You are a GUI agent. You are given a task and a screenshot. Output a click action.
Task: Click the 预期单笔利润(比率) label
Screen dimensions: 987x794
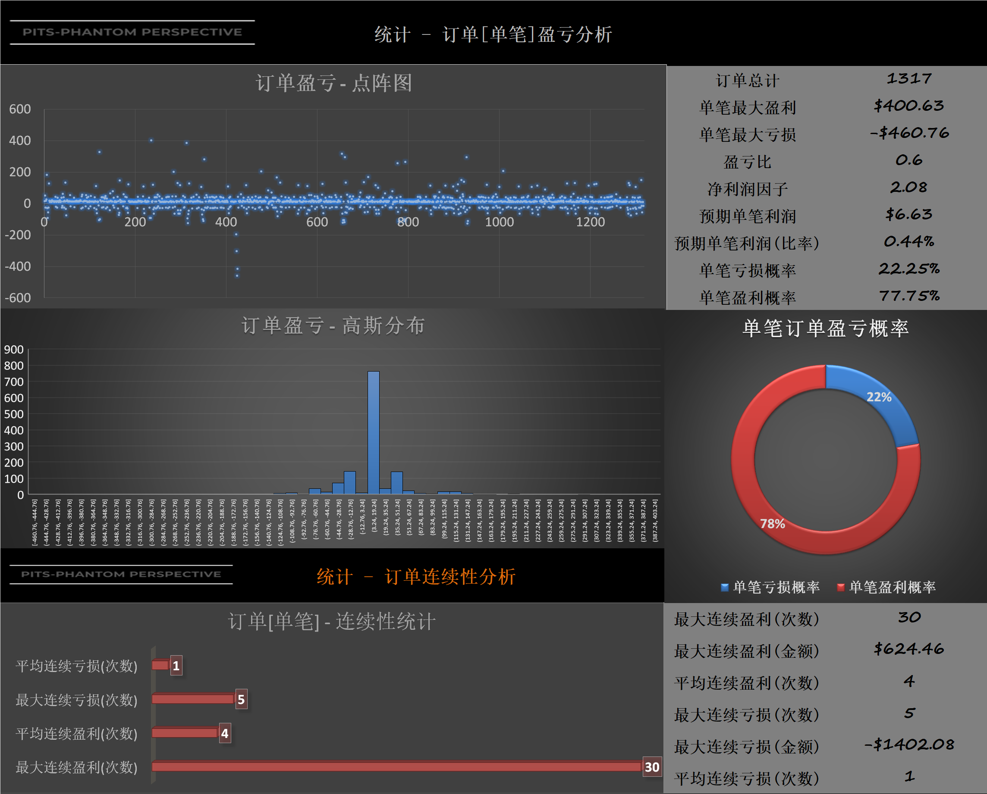(747, 243)
